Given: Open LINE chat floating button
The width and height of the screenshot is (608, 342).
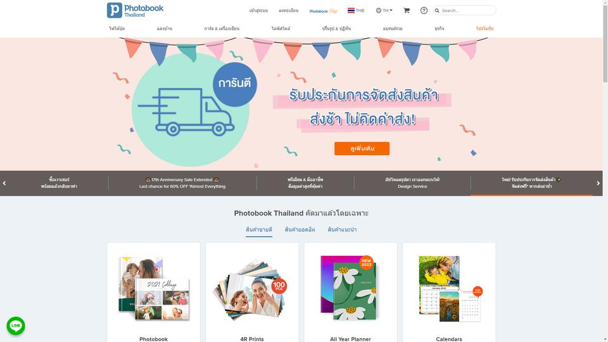Looking at the screenshot, I should tap(16, 326).
